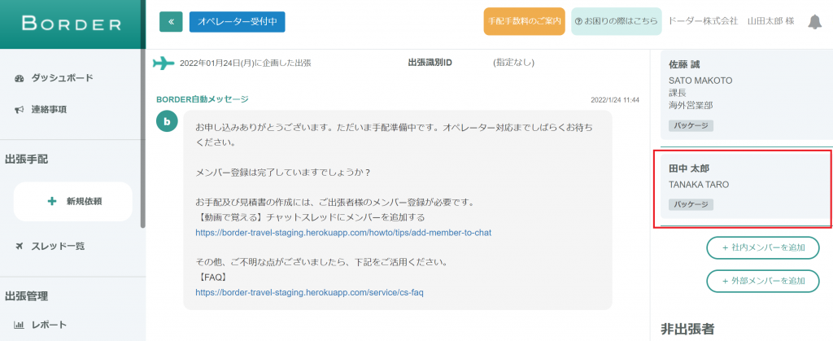This screenshot has height=341, width=833.
Task: Click the notification bell icon
Action: (814, 22)
